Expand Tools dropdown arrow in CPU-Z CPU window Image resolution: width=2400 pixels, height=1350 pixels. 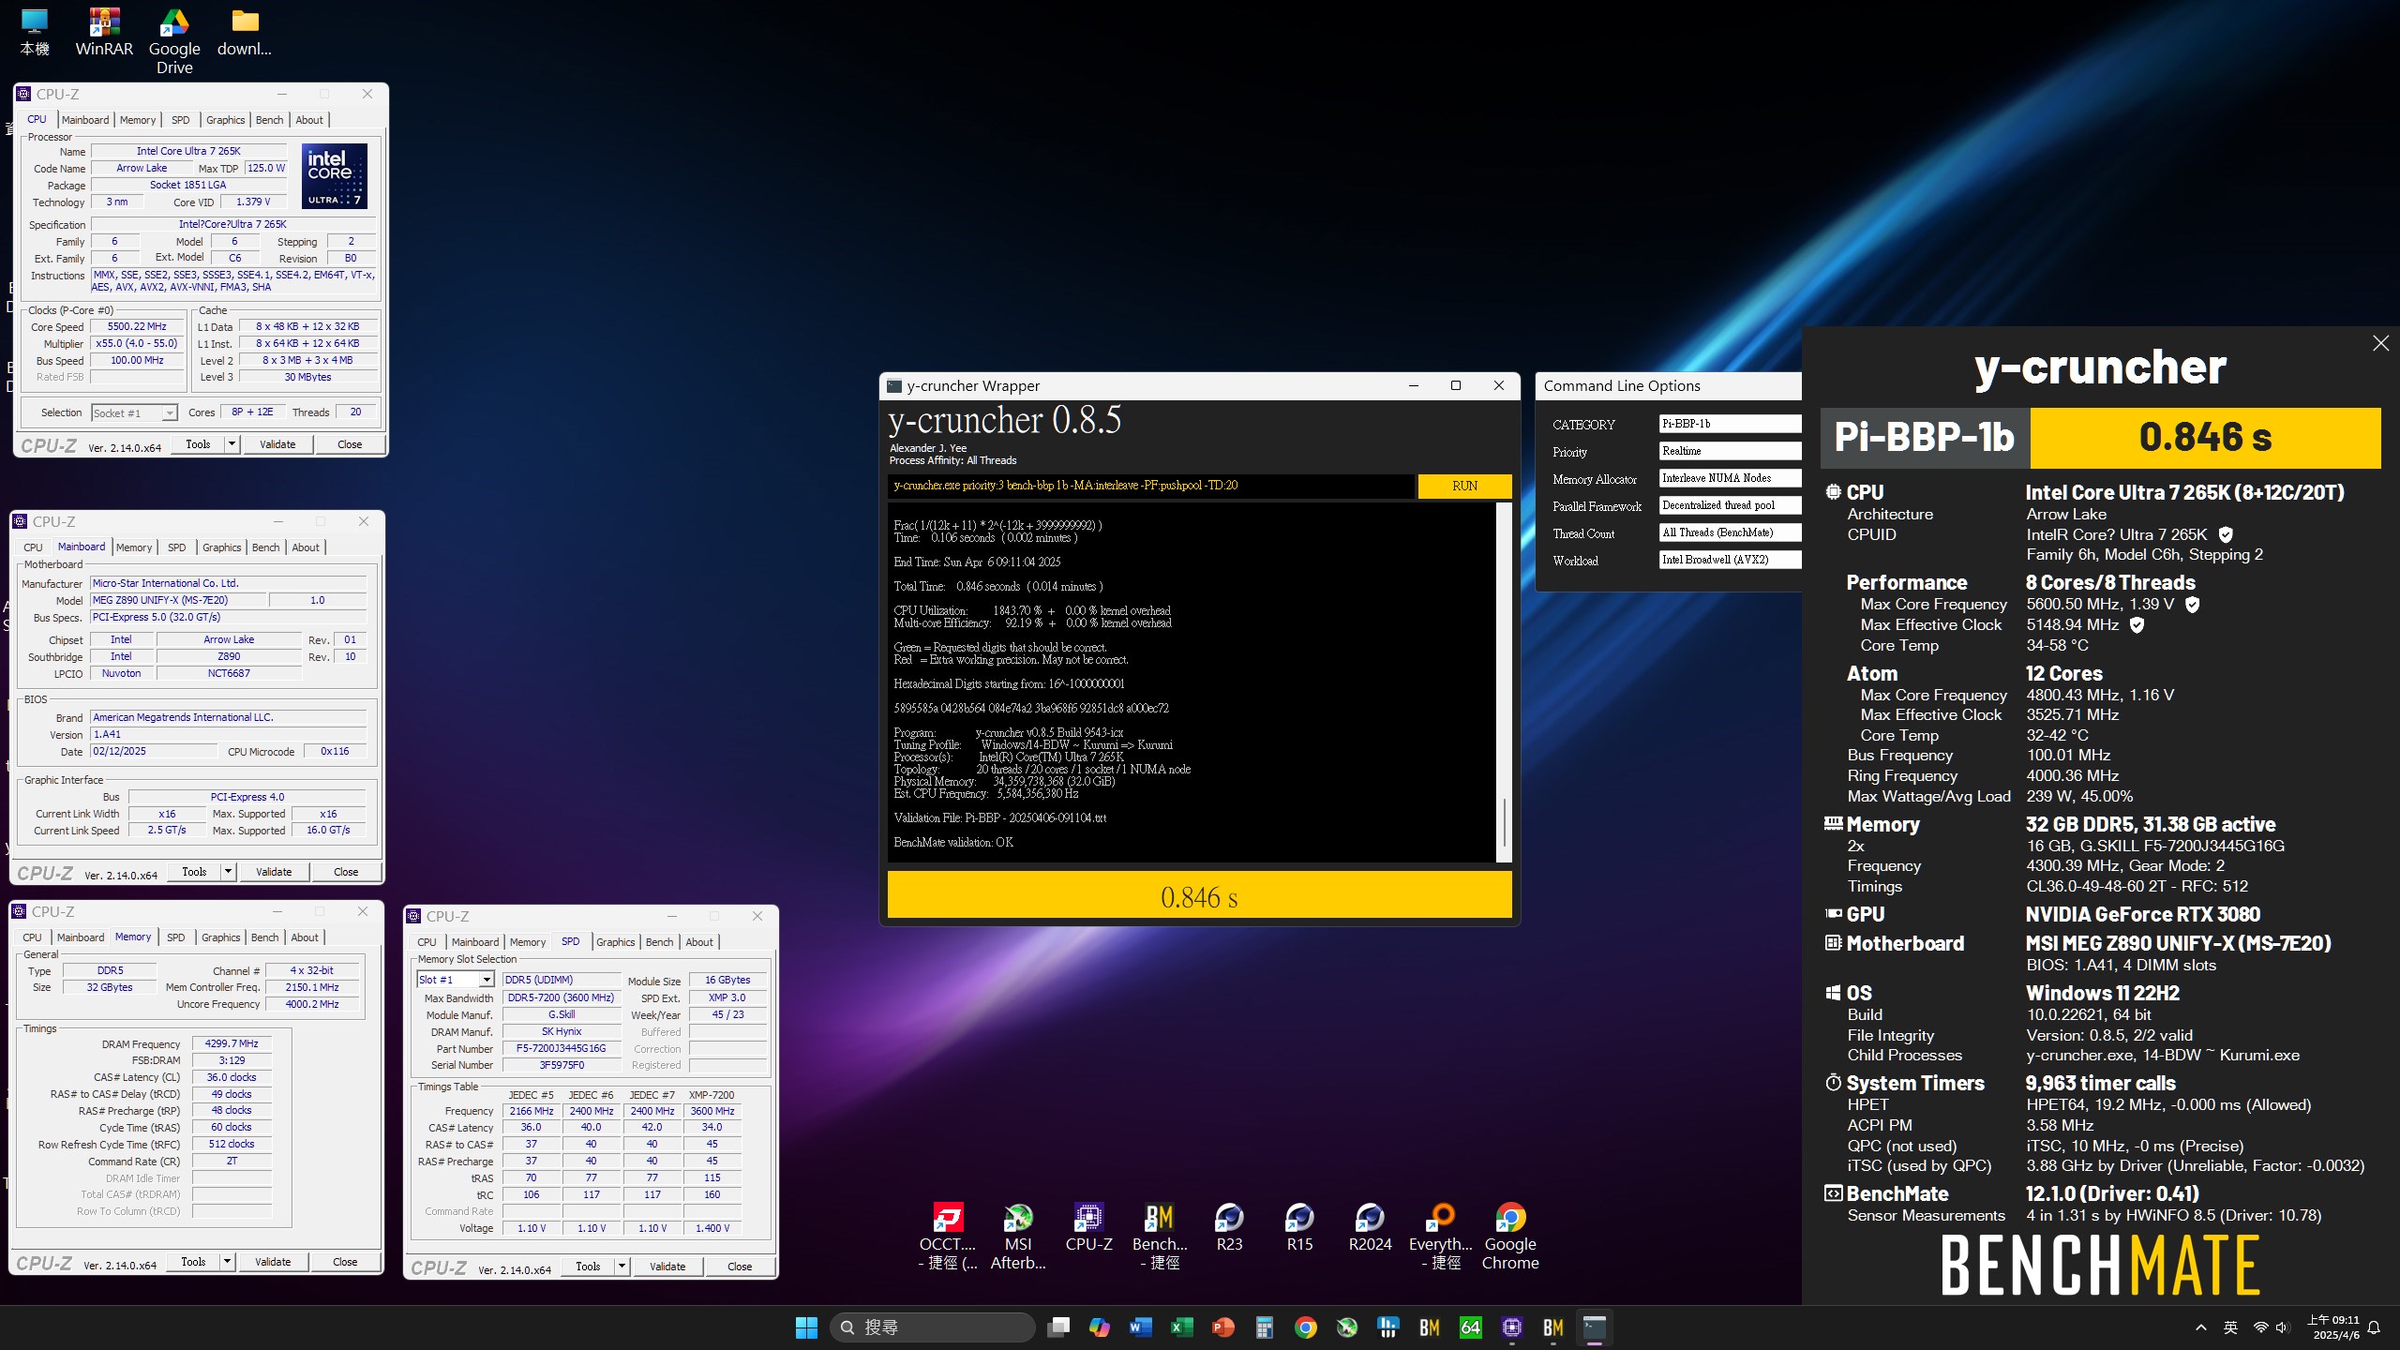[x=232, y=444]
